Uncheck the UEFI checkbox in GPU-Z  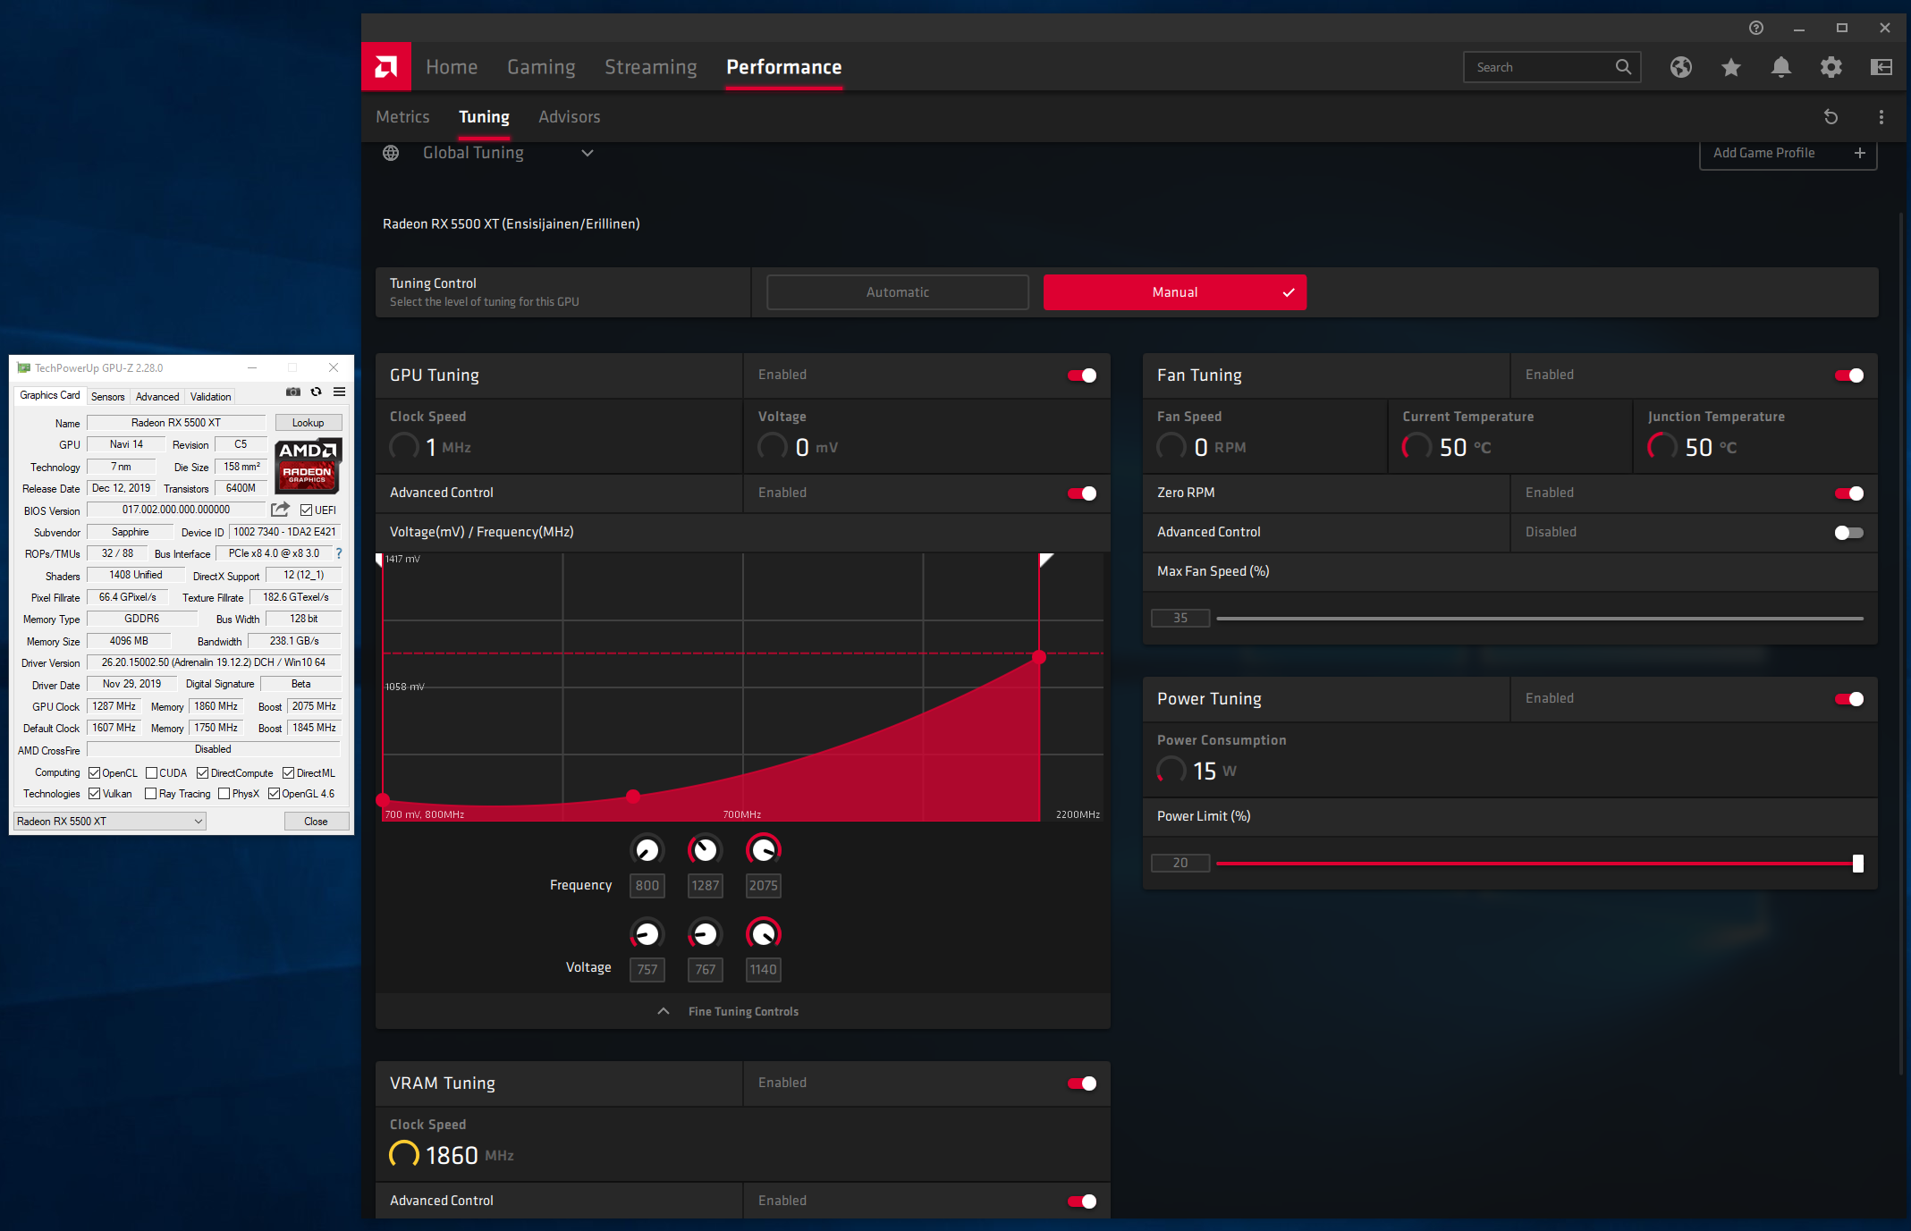tap(307, 510)
